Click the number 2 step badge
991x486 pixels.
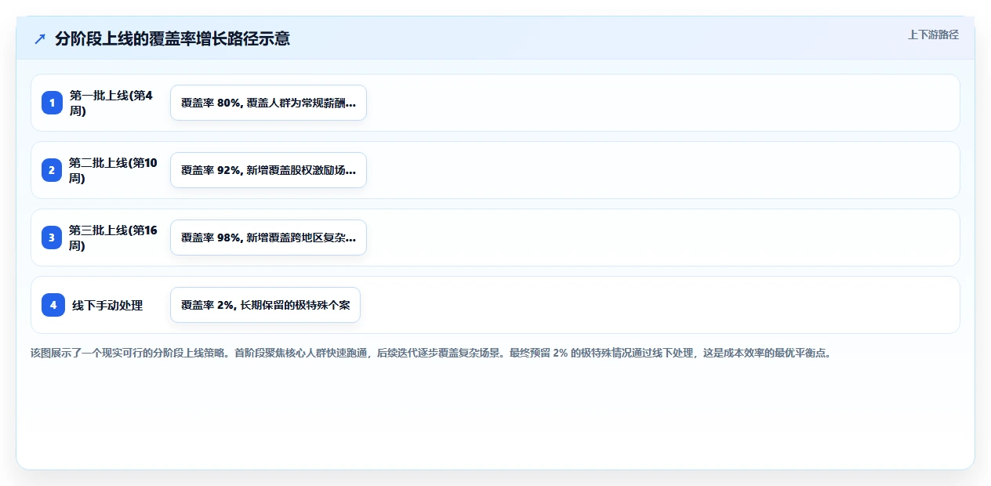[53, 170]
